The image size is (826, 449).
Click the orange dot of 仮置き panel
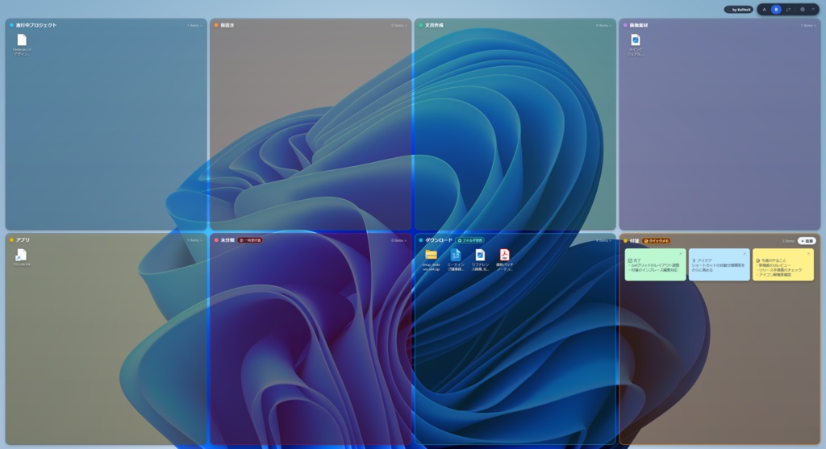216,25
